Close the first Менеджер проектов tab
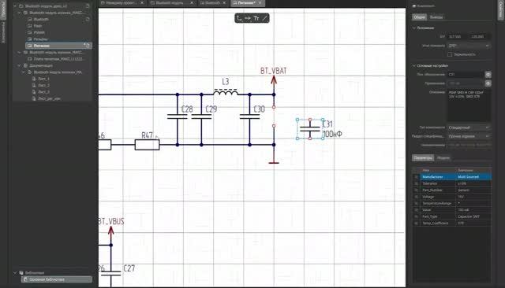Image resolution: width=505 pixels, height=288 pixels. click(x=142, y=3)
